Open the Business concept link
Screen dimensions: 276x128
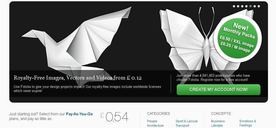[x=218, y=121]
